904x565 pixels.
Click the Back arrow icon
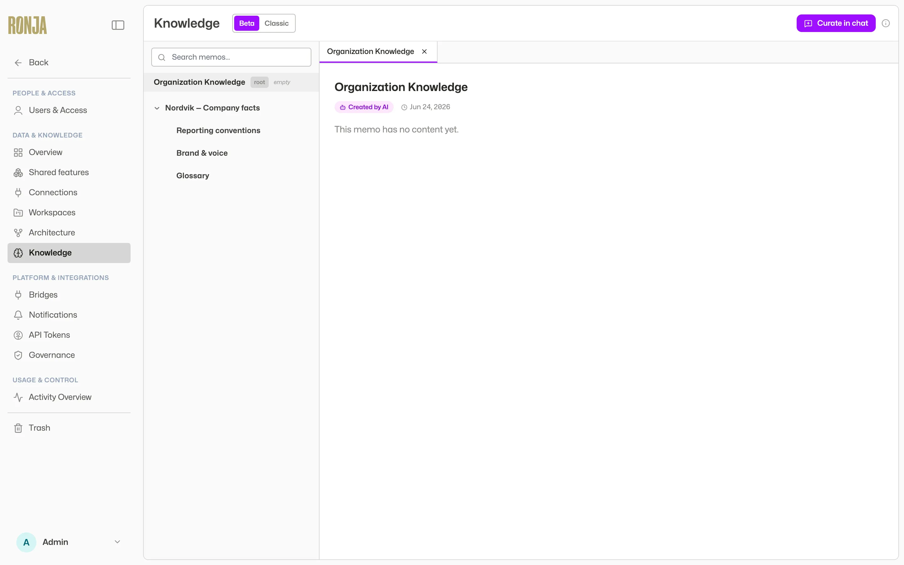tap(18, 63)
